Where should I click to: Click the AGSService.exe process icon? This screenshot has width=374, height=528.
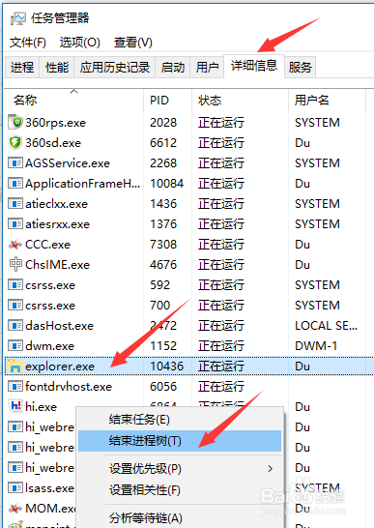click(x=15, y=163)
